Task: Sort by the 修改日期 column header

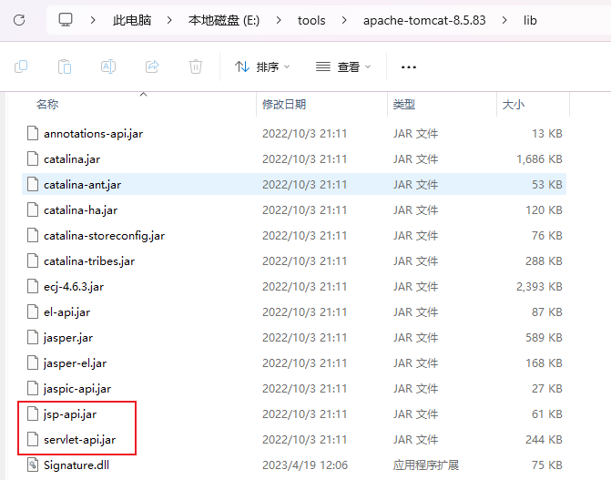Action: tap(284, 105)
